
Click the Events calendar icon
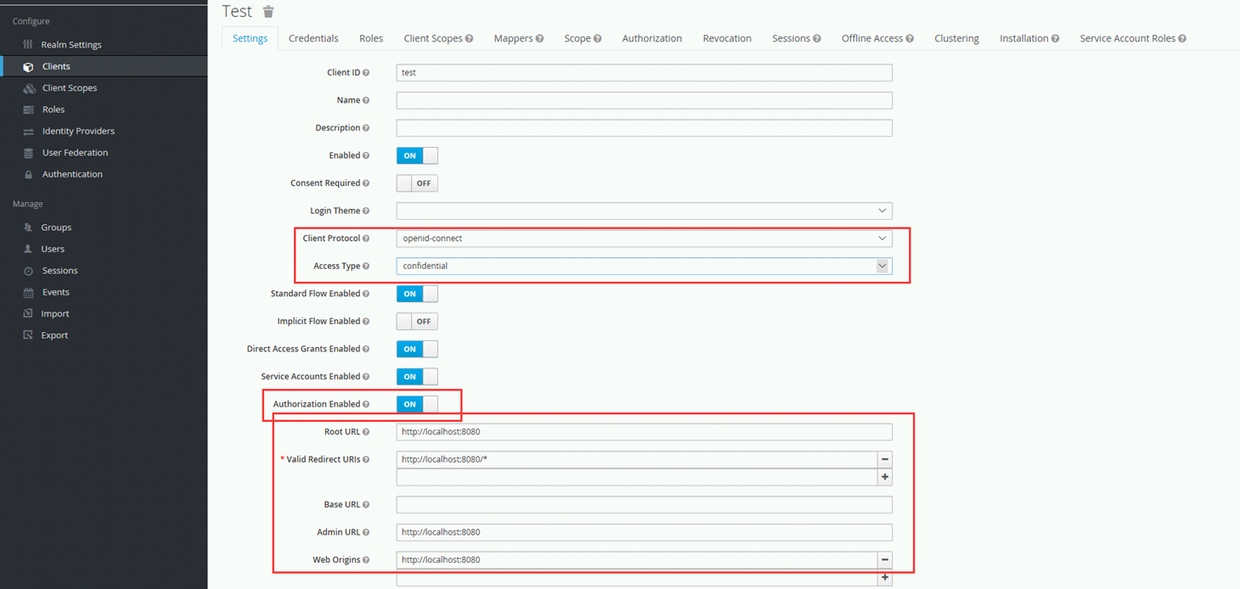point(28,292)
